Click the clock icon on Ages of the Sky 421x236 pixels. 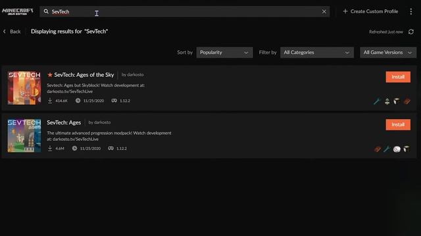tap(78, 100)
